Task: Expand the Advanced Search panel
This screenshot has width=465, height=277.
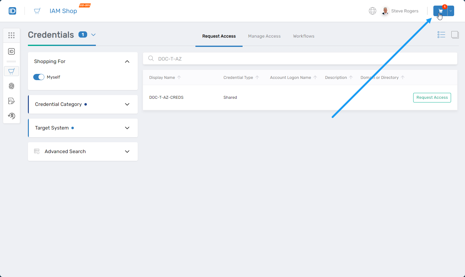Action: (x=127, y=152)
